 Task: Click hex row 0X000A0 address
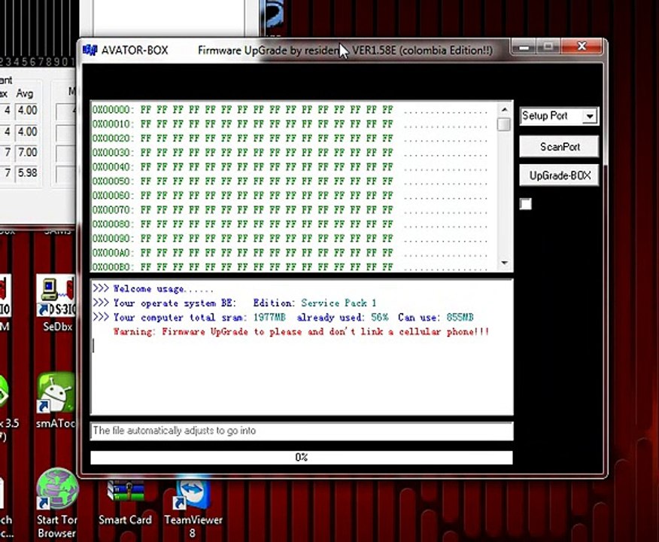point(112,253)
